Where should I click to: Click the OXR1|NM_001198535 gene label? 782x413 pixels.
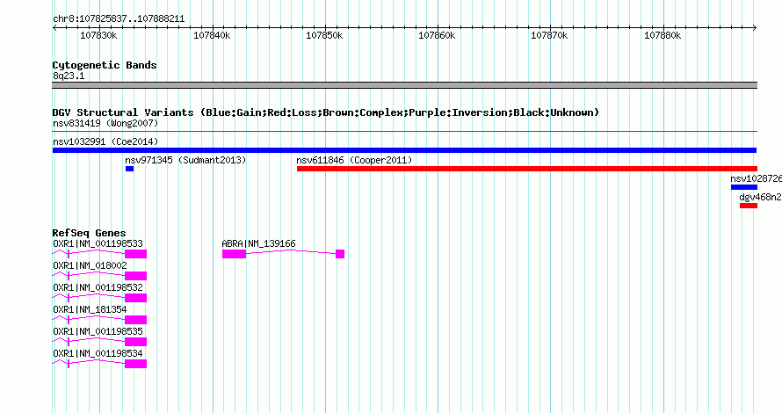(x=98, y=331)
